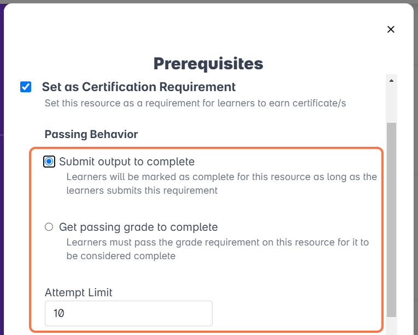Click the Prerequisites dialog heading
Viewport: 418px width, 335px height.
pos(208,64)
